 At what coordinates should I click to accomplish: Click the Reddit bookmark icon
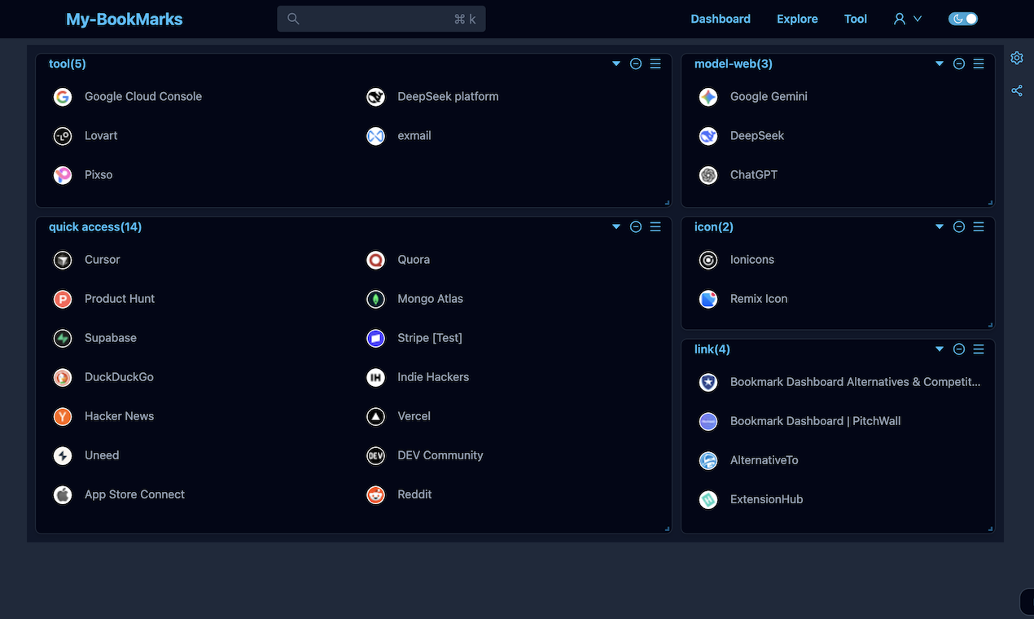(375, 494)
